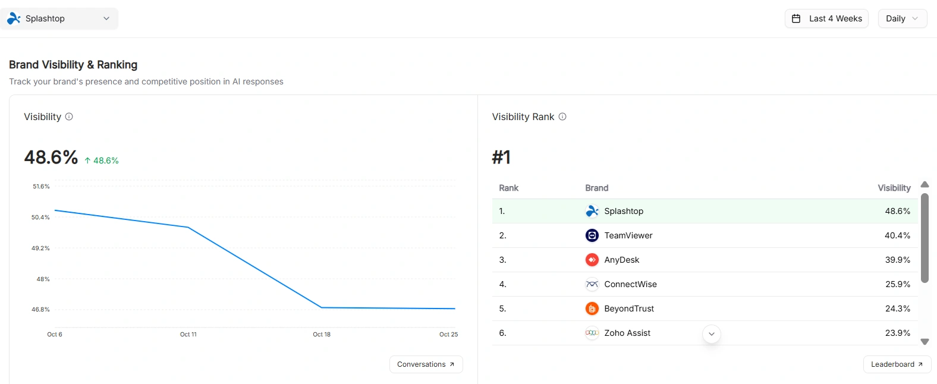This screenshot has height=384, width=937.
Task: Click the 23.9% visibility value for Zoho Assist
Action: [898, 333]
